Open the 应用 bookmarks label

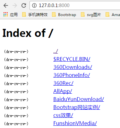click(x=14, y=15)
